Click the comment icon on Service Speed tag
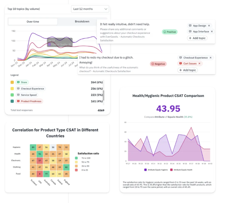 [x=18, y=95]
